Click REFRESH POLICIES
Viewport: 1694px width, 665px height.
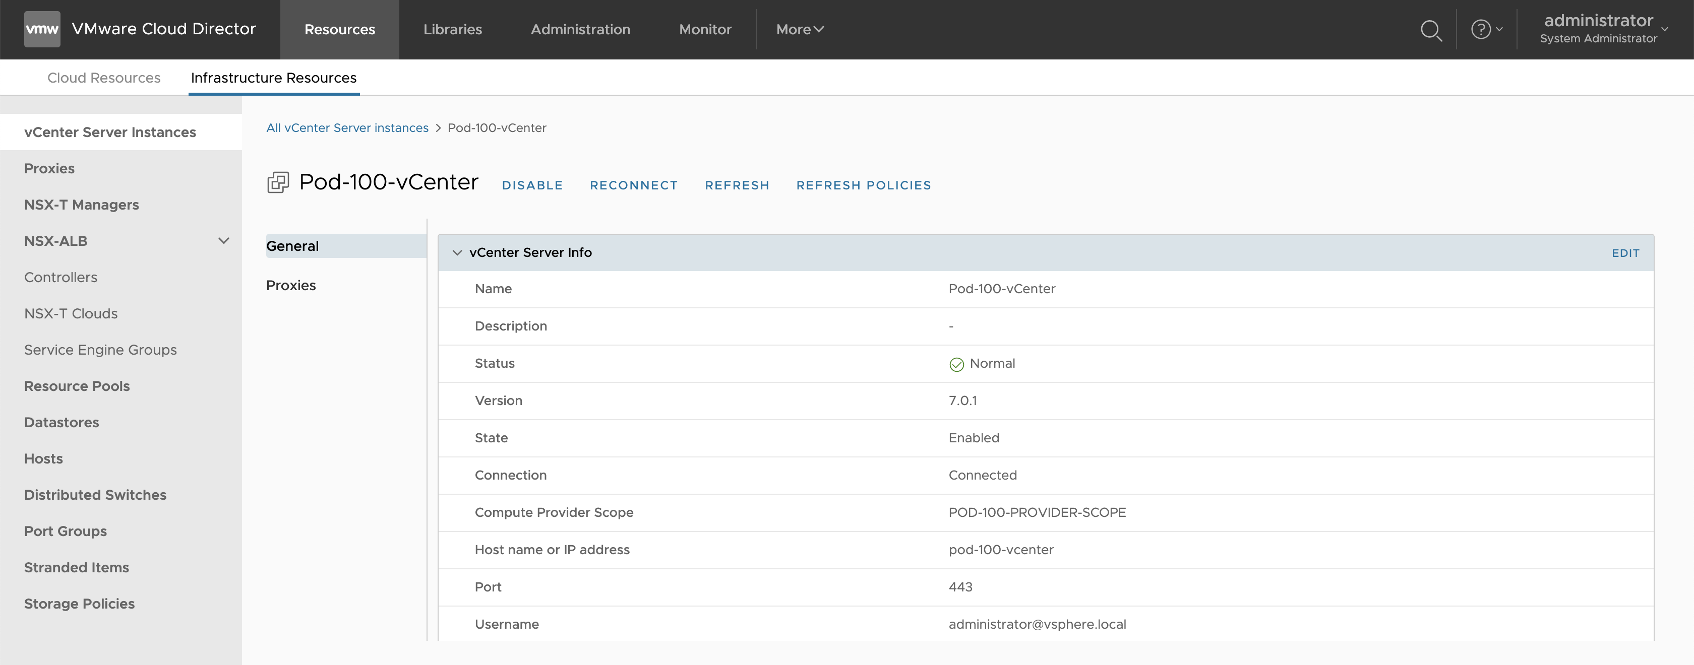click(864, 185)
